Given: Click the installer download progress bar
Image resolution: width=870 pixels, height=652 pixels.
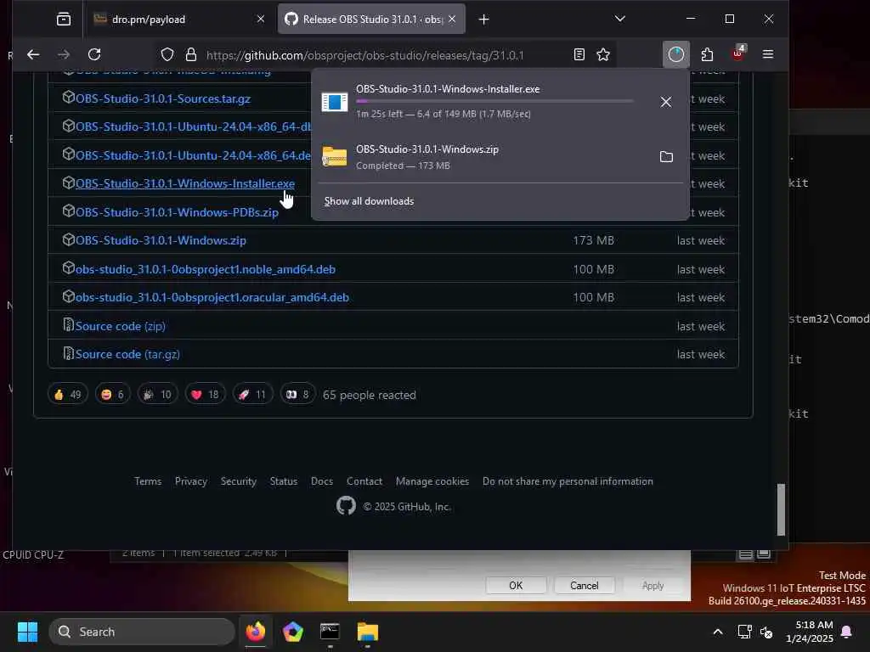Looking at the screenshot, I should click(x=494, y=102).
